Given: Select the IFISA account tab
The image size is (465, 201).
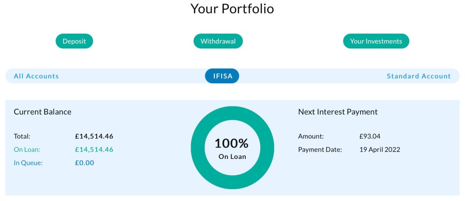Looking at the screenshot, I should (223, 76).
